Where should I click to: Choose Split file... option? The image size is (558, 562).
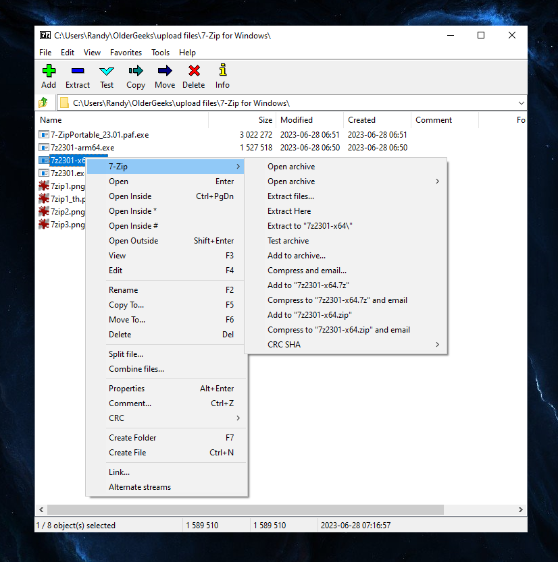[x=166, y=354]
